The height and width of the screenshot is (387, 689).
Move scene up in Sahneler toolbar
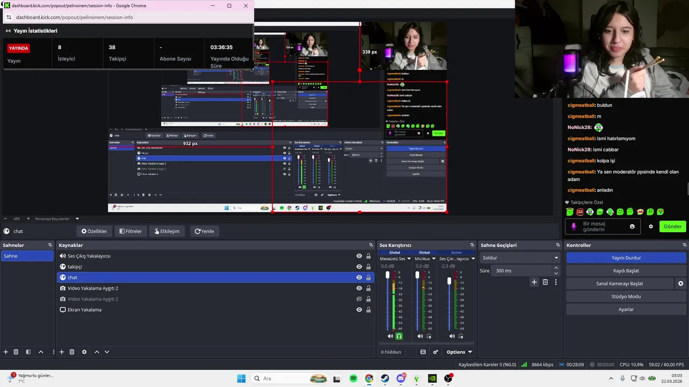coord(41,352)
